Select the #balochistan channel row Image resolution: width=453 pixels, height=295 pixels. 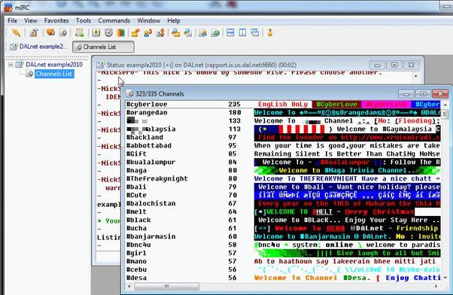(x=283, y=203)
